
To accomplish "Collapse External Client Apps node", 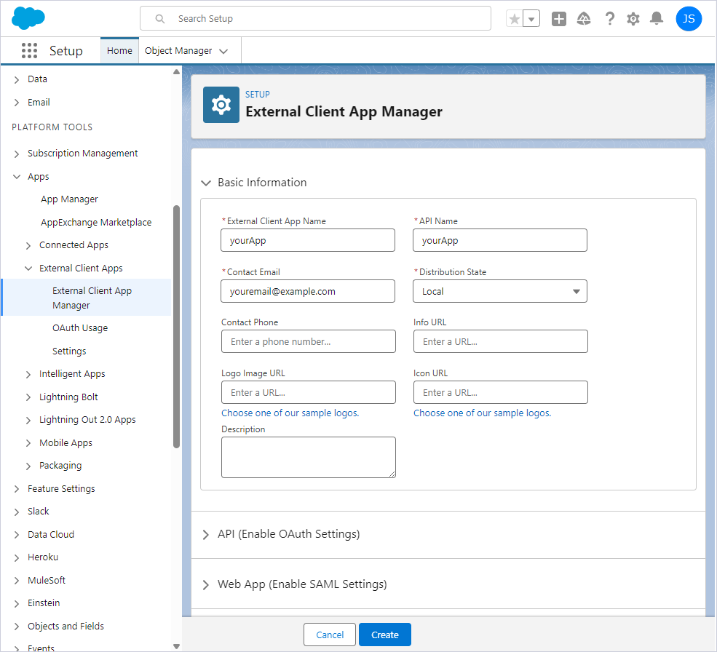I will (x=28, y=269).
